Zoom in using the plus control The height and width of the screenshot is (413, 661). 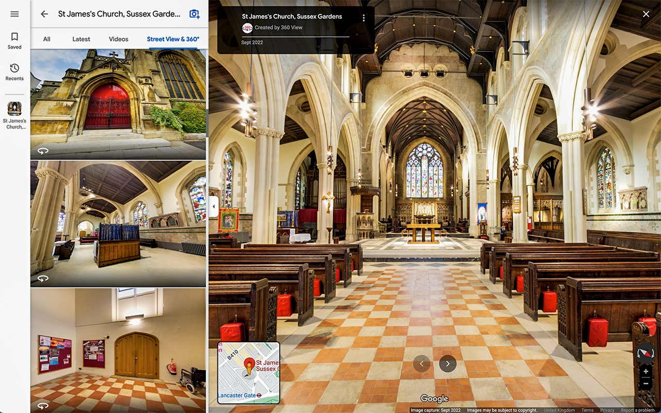646,371
